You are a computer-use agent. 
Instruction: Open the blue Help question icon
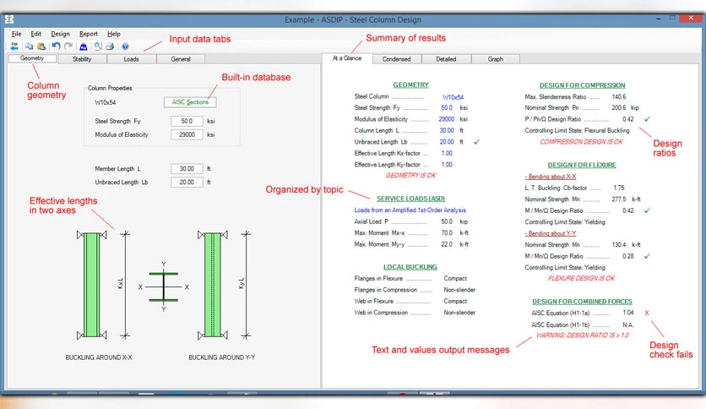pyautogui.click(x=125, y=46)
